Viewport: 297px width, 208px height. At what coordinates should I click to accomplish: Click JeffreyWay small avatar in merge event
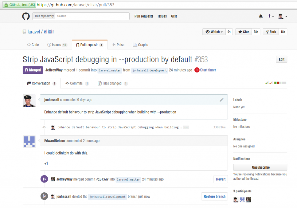pos(53,179)
